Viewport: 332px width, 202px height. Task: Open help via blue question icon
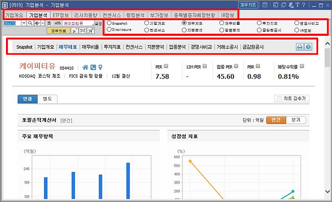pos(308,47)
